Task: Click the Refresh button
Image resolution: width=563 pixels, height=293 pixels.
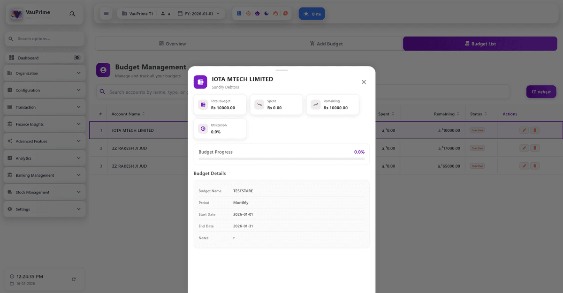Action: [x=541, y=92]
